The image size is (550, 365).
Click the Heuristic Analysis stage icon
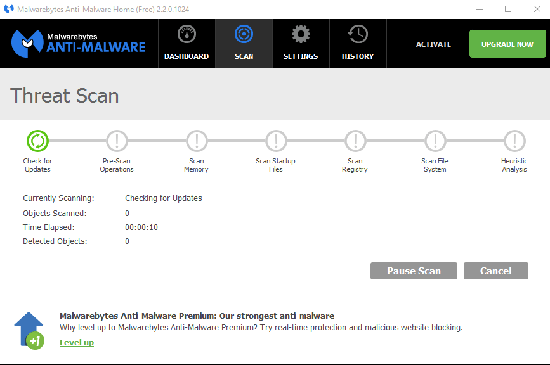tap(514, 141)
